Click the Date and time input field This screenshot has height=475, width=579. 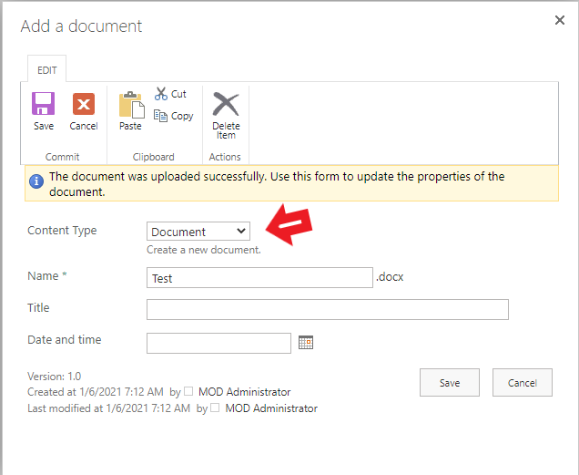coord(218,344)
